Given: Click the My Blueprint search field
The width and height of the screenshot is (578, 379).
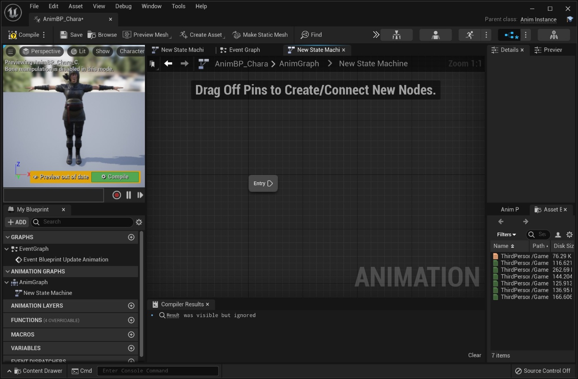Looking at the screenshot, I should click(82, 222).
